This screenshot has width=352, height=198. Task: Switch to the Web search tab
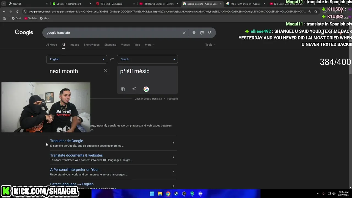(x=137, y=45)
